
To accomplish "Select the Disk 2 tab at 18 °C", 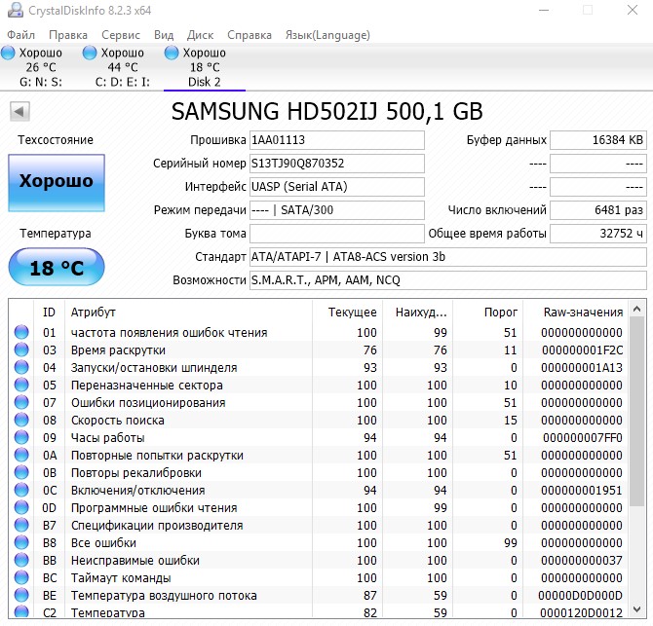I will click(204, 67).
